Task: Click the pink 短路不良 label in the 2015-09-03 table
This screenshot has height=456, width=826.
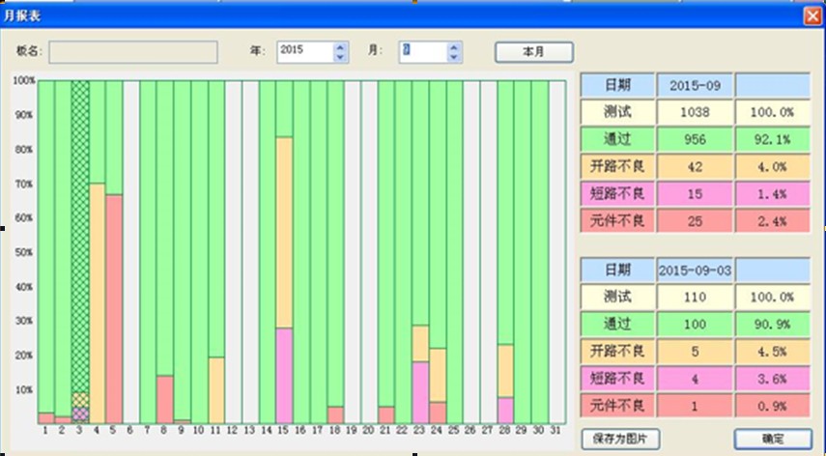Action: [617, 379]
